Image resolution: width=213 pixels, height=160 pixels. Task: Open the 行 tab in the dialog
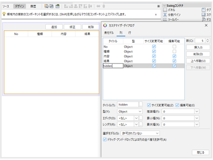click(x=130, y=33)
